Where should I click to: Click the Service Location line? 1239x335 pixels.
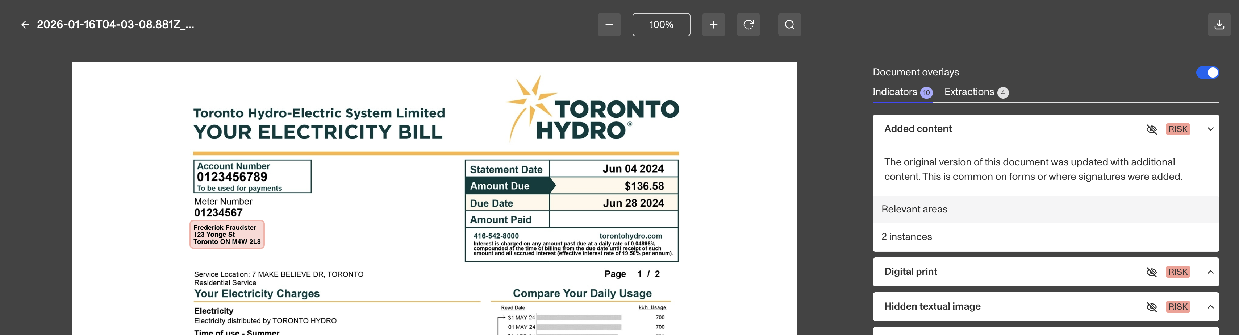click(279, 274)
